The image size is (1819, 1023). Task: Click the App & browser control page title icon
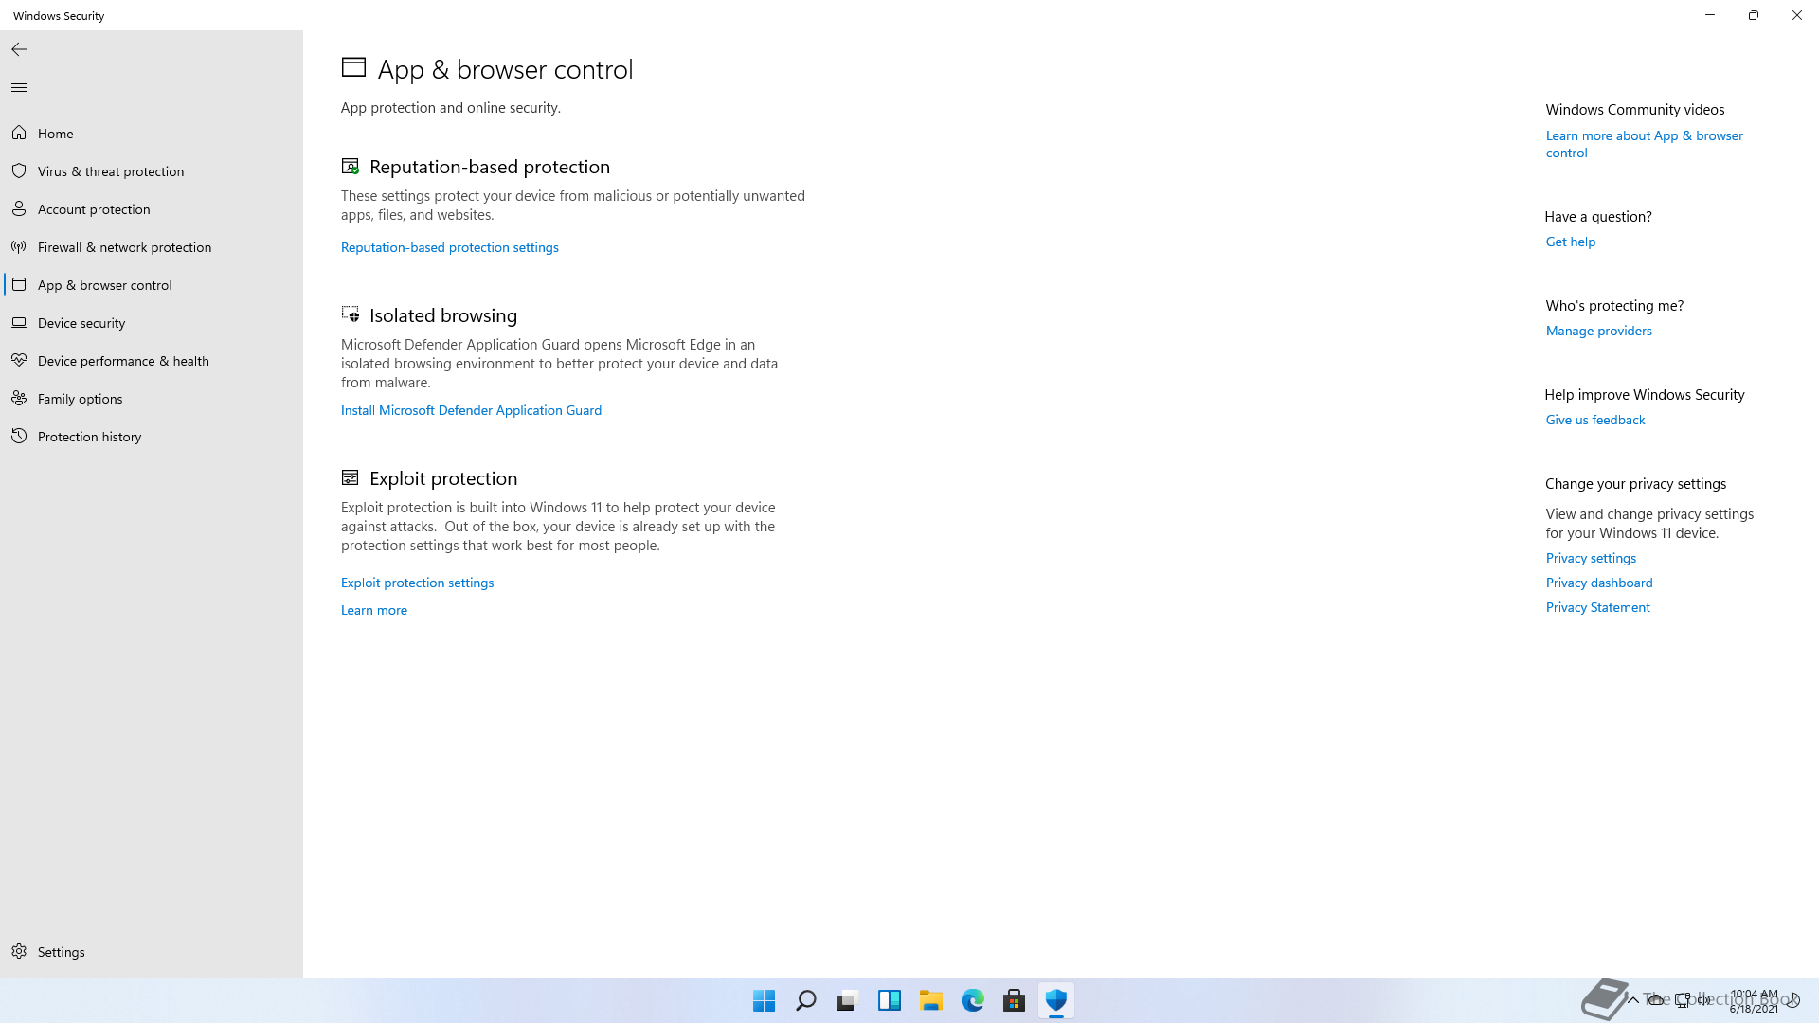coord(353,67)
